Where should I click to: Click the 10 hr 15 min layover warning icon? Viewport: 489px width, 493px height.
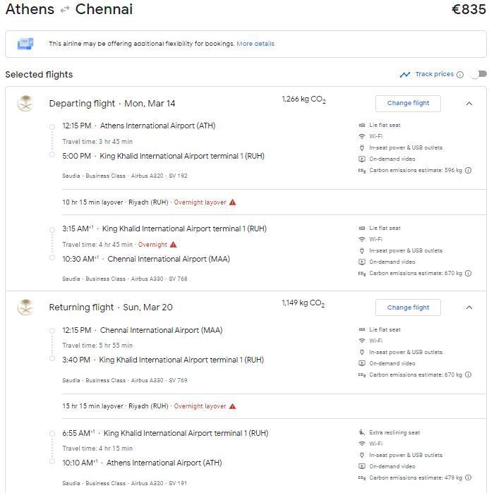coord(233,202)
